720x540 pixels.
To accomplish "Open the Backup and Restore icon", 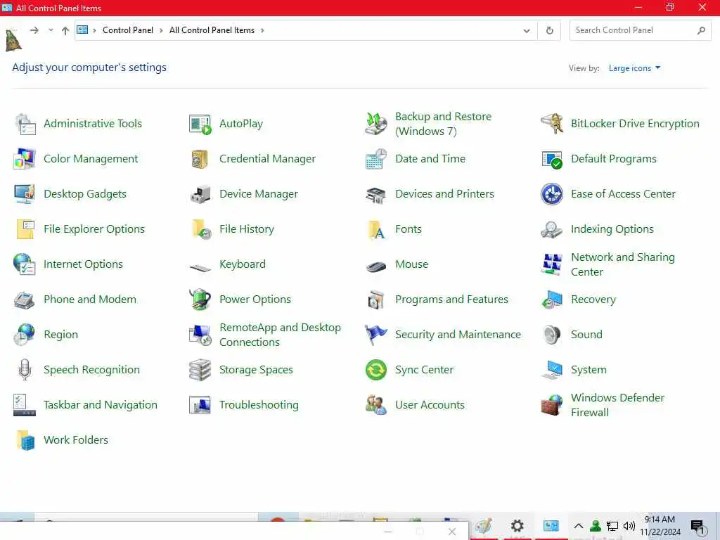I will tap(376, 124).
